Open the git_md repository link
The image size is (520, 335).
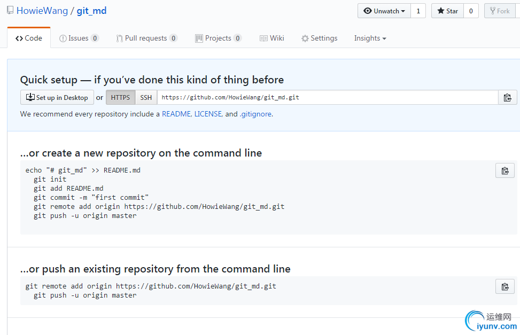coord(91,11)
